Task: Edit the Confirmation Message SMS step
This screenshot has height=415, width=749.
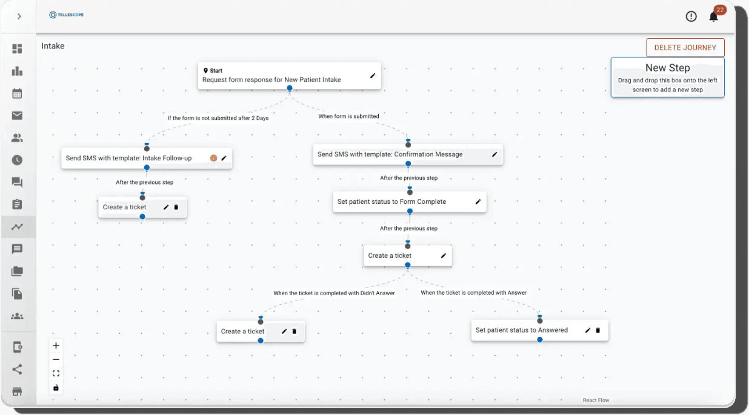Action: 494,154
